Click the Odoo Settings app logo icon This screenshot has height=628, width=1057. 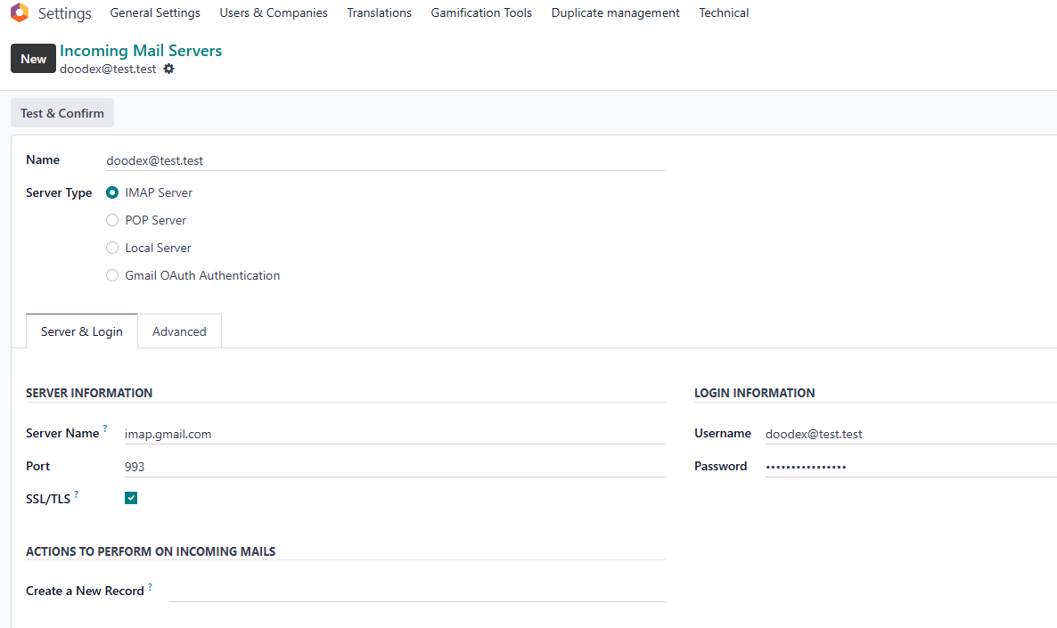pos(20,13)
